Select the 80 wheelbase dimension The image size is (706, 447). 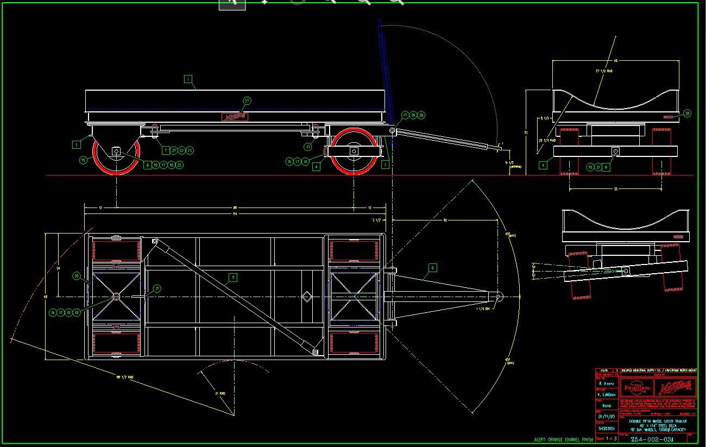pyautogui.click(x=235, y=207)
